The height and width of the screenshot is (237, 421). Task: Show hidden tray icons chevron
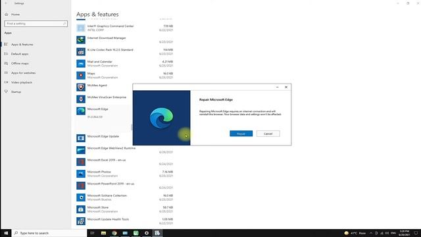click(371, 233)
